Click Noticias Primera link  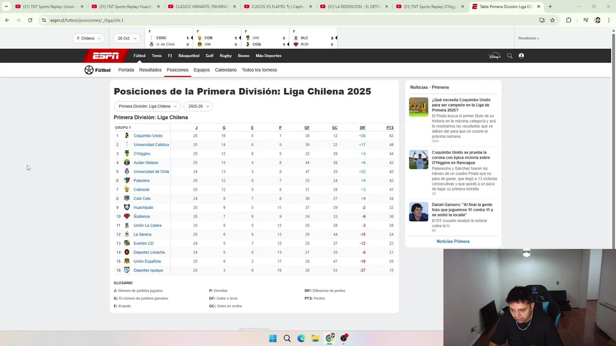(x=453, y=241)
